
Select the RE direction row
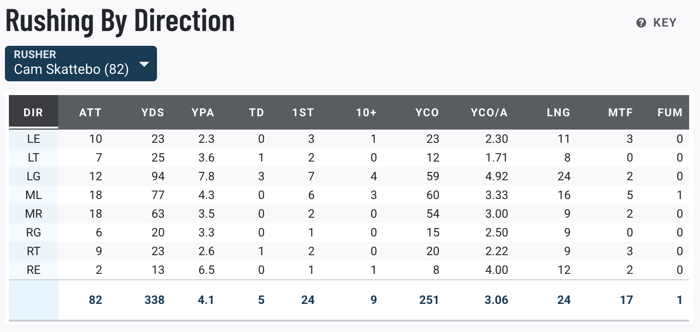pos(34,270)
